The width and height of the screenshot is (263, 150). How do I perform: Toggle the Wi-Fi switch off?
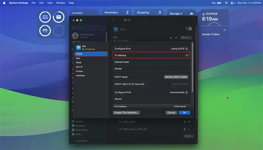point(189,29)
